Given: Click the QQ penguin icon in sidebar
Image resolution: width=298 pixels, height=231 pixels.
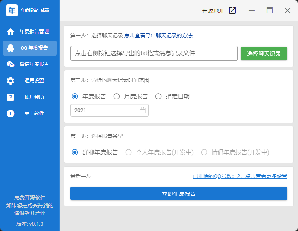Looking at the screenshot, I should click(10, 48).
